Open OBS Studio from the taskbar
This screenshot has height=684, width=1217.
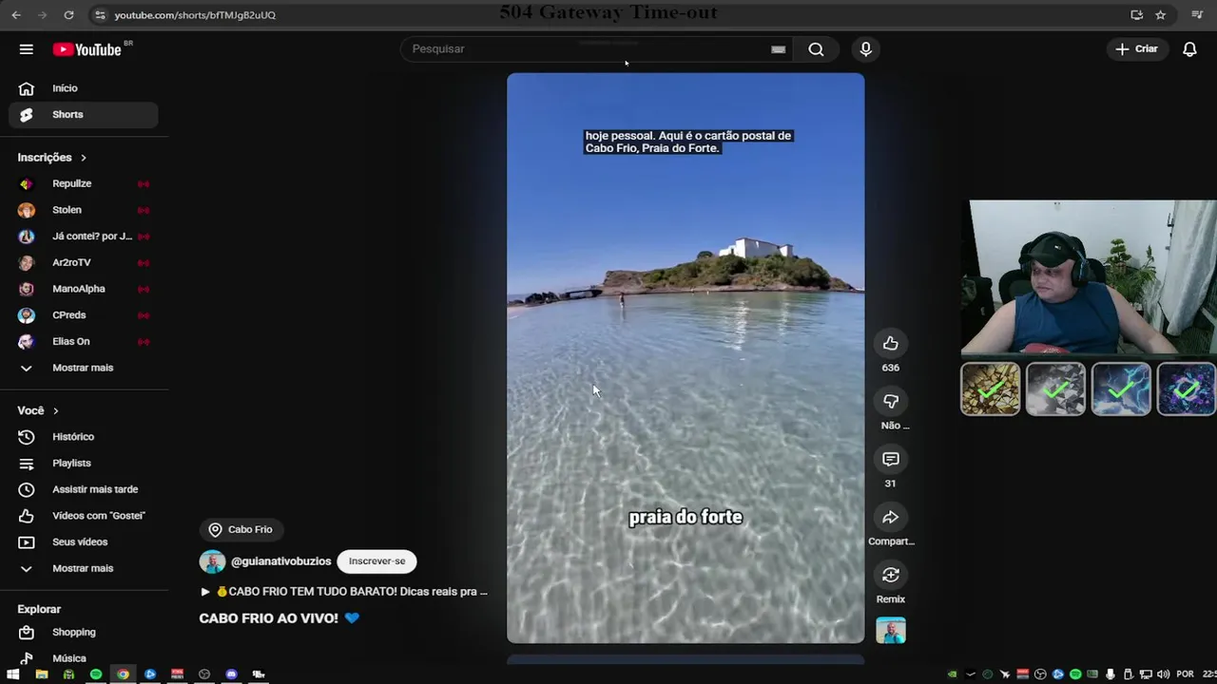pyautogui.click(x=204, y=674)
